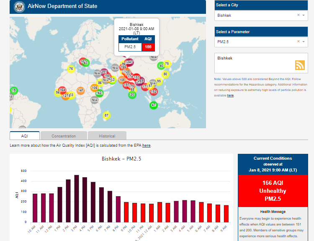Open the particle pollution 'here' link

230,96
